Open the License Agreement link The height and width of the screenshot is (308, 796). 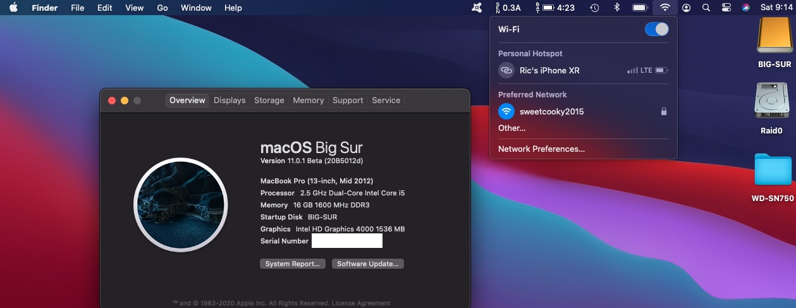[361, 303]
